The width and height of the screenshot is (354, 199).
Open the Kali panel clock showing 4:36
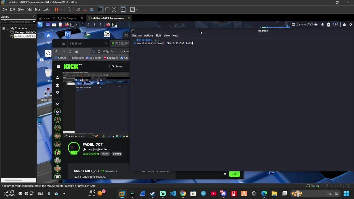coord(335,25)
